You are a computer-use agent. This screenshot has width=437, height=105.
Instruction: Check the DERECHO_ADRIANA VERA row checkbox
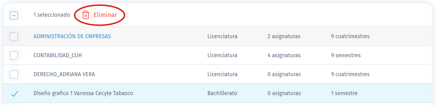point(14,74)
